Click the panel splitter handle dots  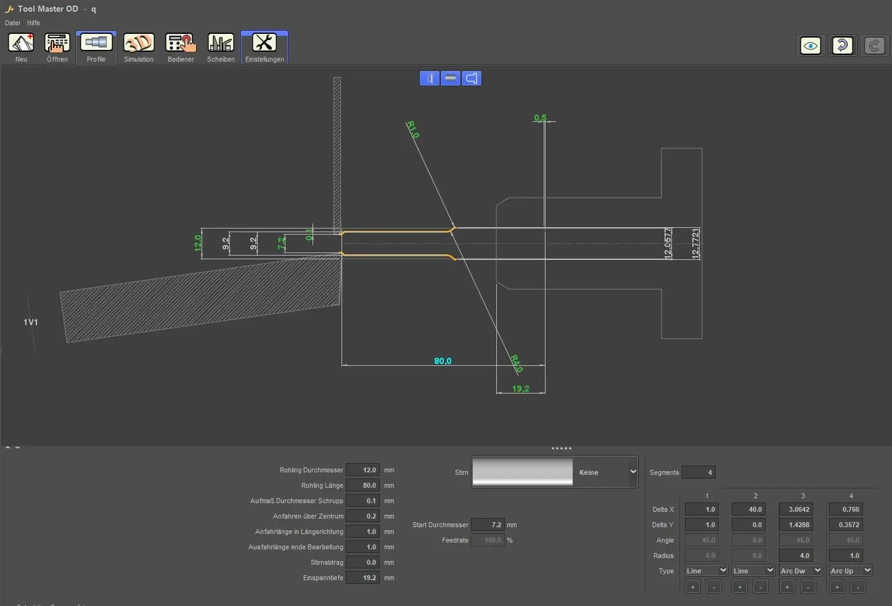click(x=561, y=448)
